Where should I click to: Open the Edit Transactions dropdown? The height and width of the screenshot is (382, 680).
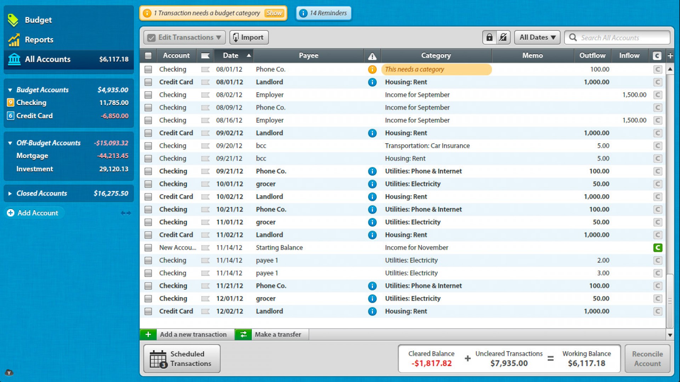pos(184,37)
